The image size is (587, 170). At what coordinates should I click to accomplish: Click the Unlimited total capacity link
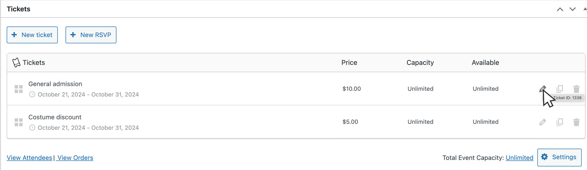pyautogui.click(x=519, y=158)
